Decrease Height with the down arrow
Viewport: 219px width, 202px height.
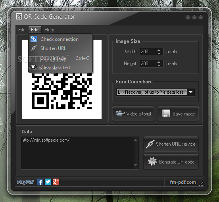[x=159, y=65]
